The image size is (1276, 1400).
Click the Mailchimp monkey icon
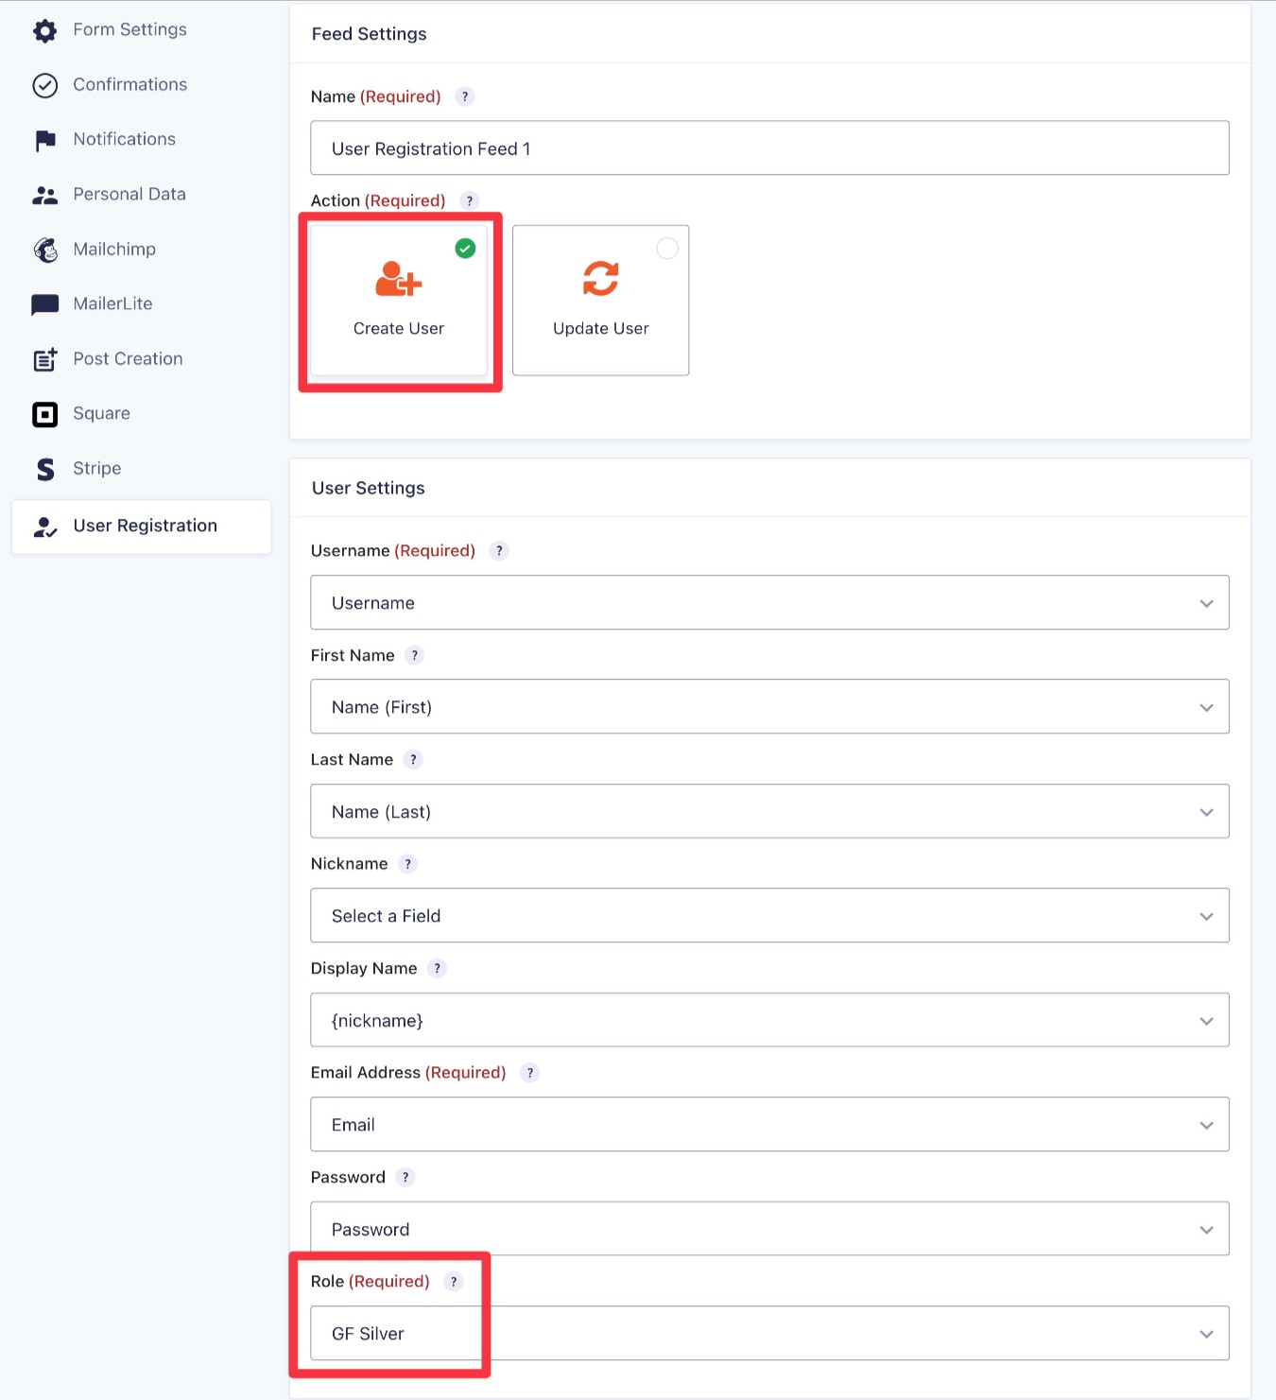(44, 250)
